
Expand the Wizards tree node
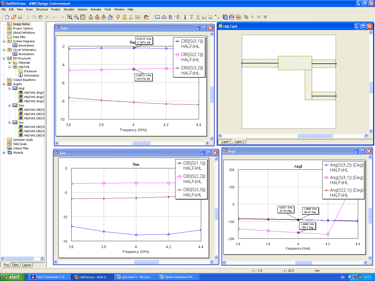coord(4,153)
